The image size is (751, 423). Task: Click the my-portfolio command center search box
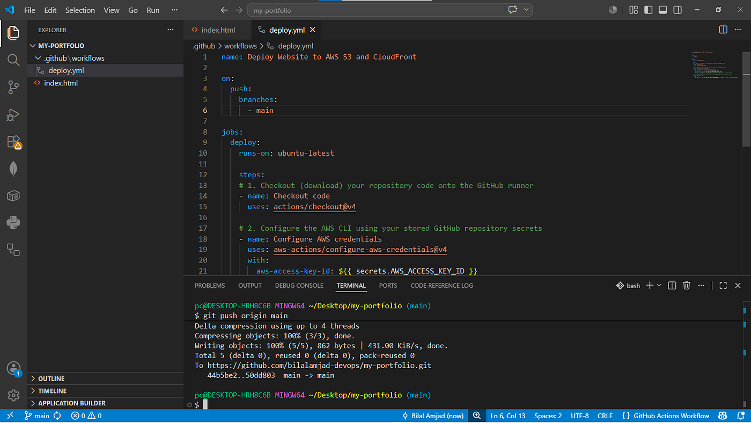(376, 10)
